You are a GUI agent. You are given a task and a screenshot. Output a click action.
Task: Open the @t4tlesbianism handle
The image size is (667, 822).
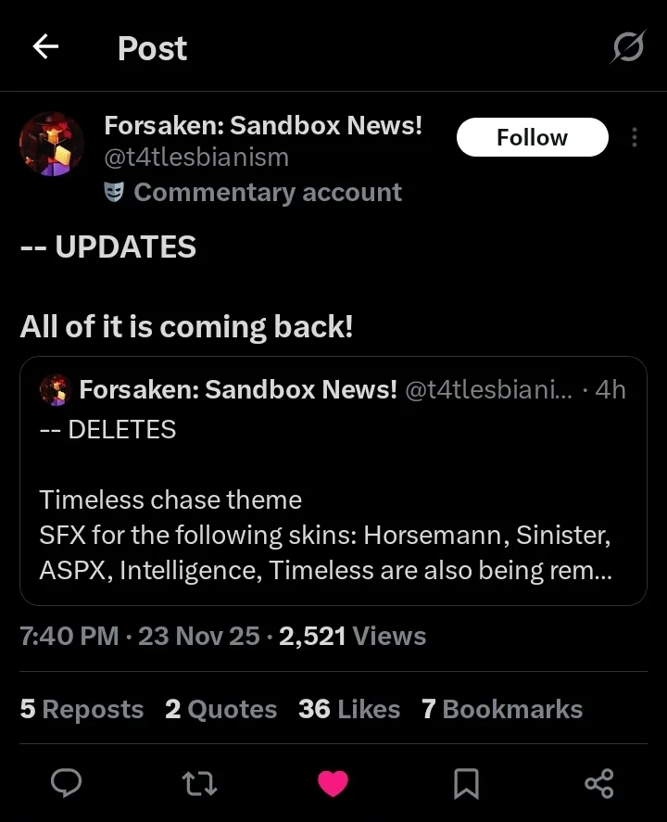click(x=196, y=158)
